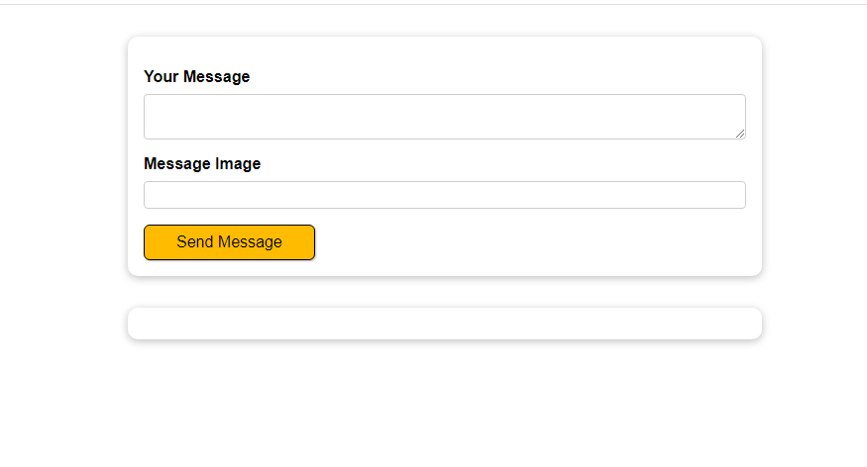Viewport: 867px width, 467px height.
Task: Grab the text area resize handle
Action: coord(739,133)
